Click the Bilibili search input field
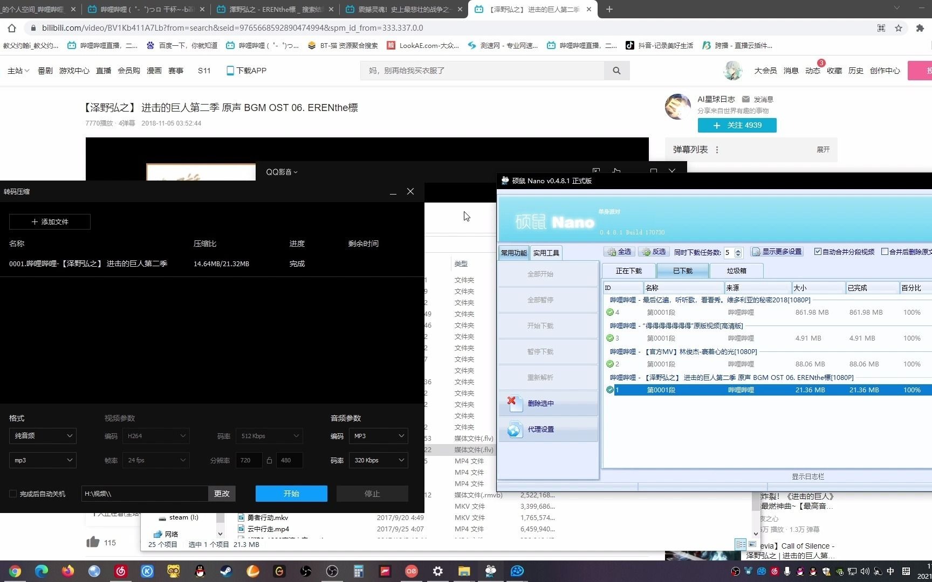This screenshot has width=932, height=582. 483,71
